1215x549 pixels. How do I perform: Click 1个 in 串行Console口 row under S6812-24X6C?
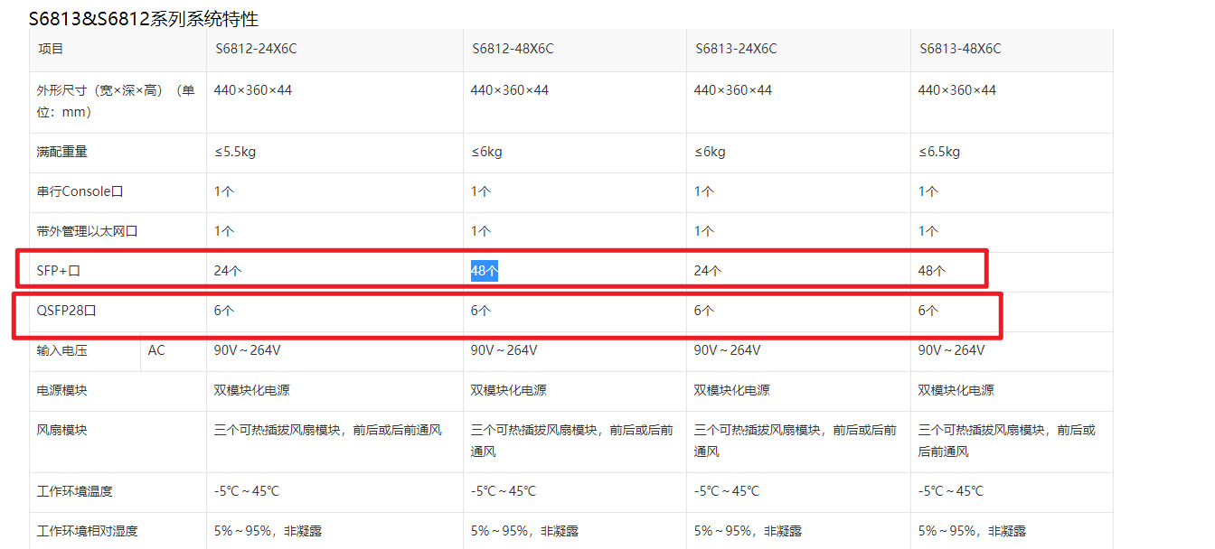click(224, 191)
